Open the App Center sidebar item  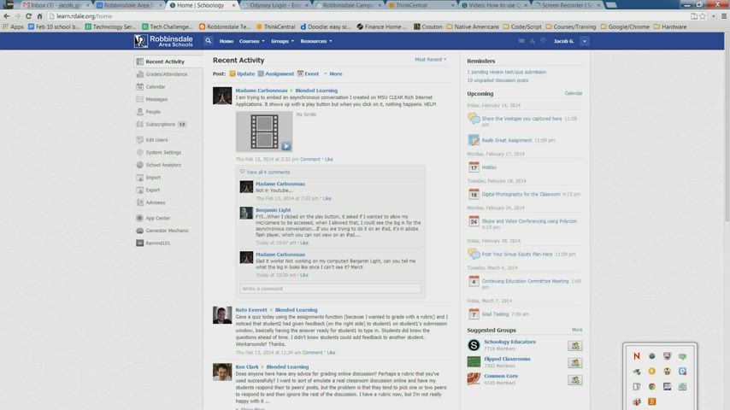click(157, 218)
